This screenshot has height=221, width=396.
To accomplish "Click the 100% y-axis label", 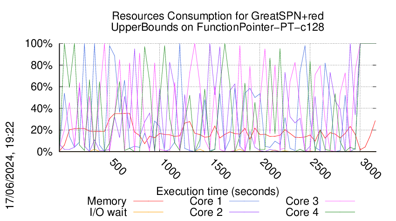I will 39,44.
